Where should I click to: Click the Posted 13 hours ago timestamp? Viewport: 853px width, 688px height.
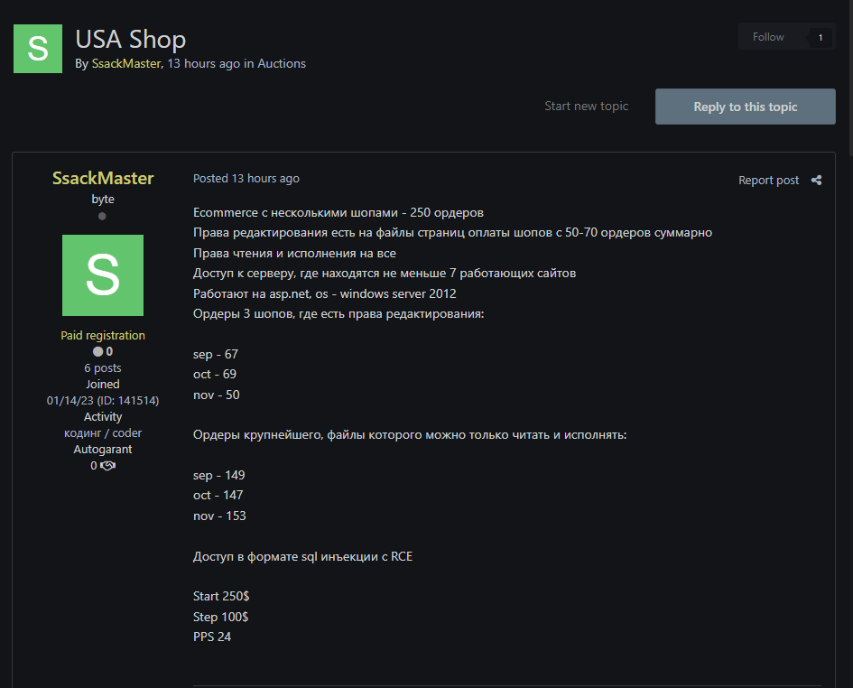click(246, 179)
